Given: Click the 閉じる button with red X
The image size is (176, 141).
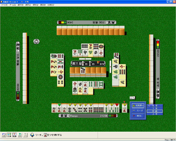Looking at the screenshot, I should (x=138, y=116).
